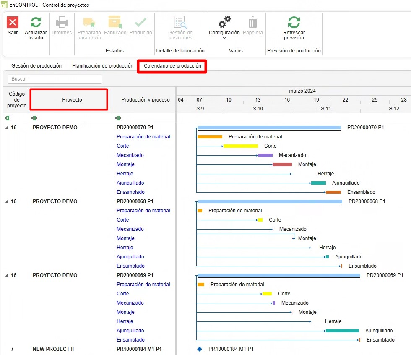
Task: Select purple Mecanizado bar of PD20000070
Action: pos(265,155)
